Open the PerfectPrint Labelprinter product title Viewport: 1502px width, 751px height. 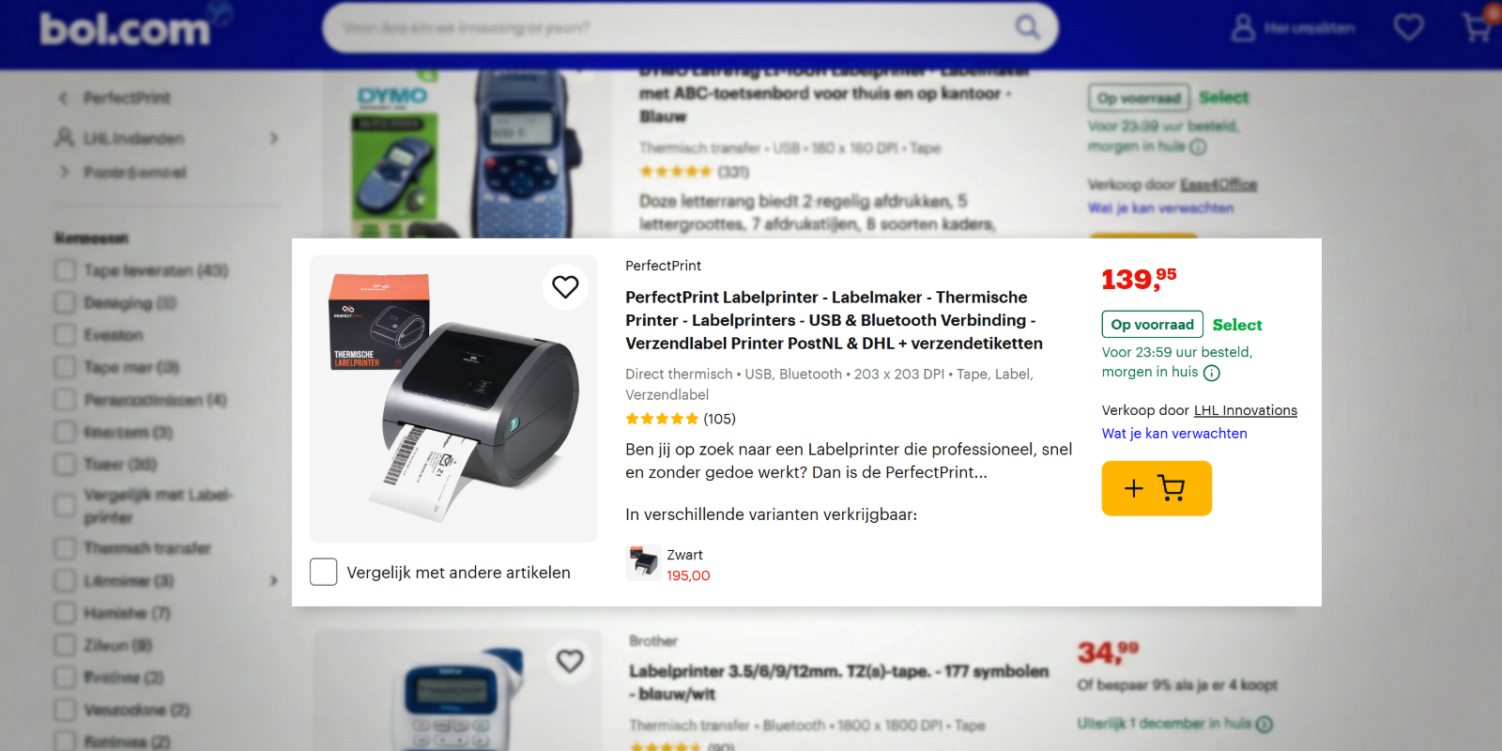point(834,320)
